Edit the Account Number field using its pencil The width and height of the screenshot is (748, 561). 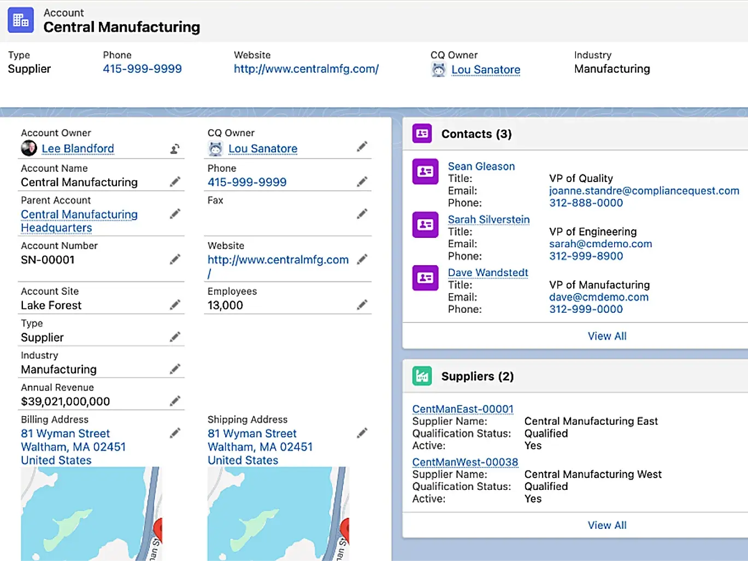[x=175, y=259]
